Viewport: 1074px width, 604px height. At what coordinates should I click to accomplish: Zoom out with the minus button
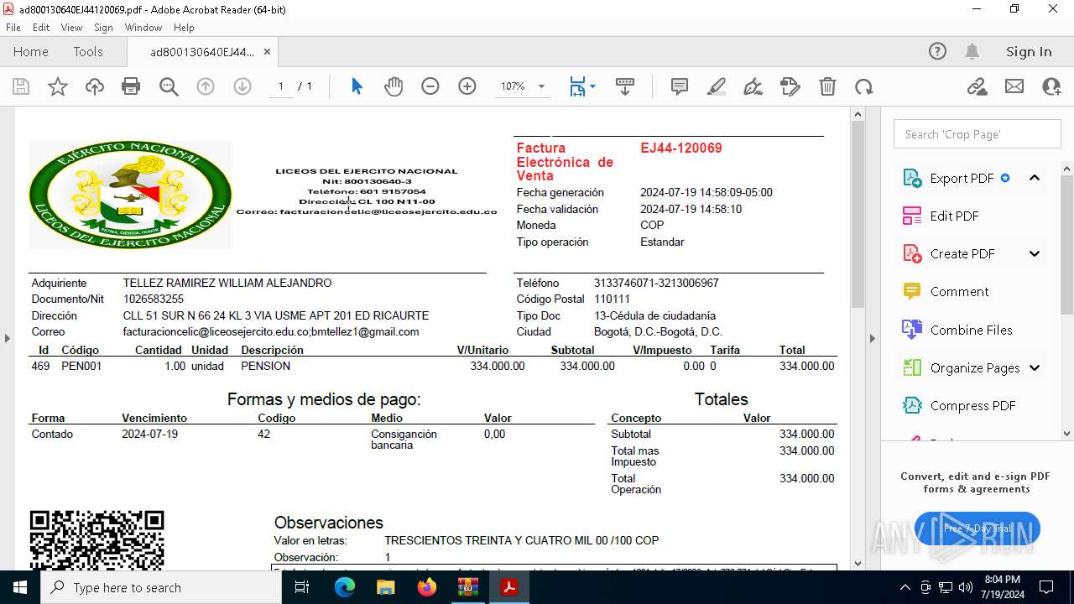pos(430,86)
